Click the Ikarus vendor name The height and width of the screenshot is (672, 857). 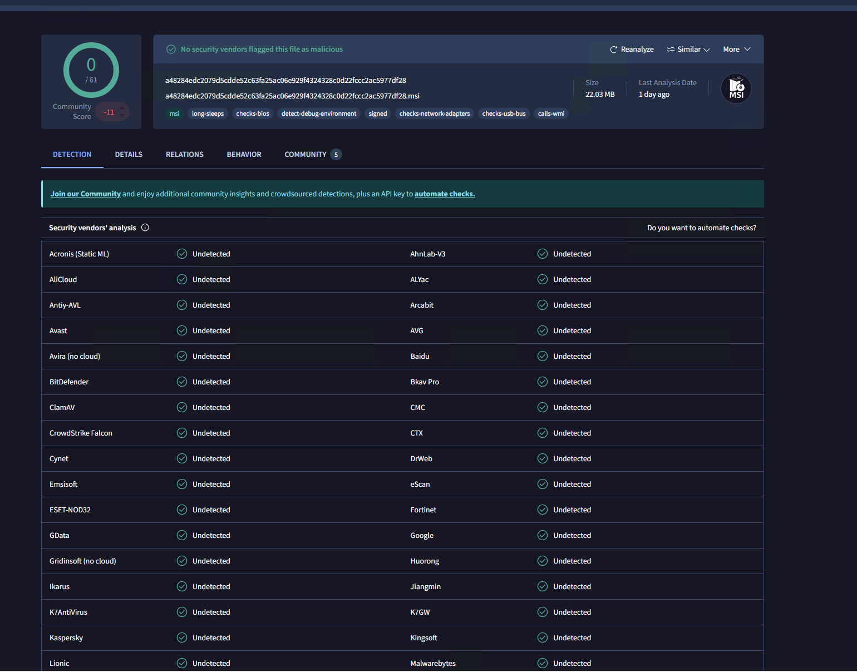pyautogui.click(x=60, y=586)
